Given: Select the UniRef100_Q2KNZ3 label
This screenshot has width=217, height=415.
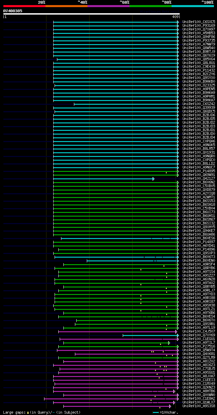Looking at the screenshot, I should coord(199,388).
